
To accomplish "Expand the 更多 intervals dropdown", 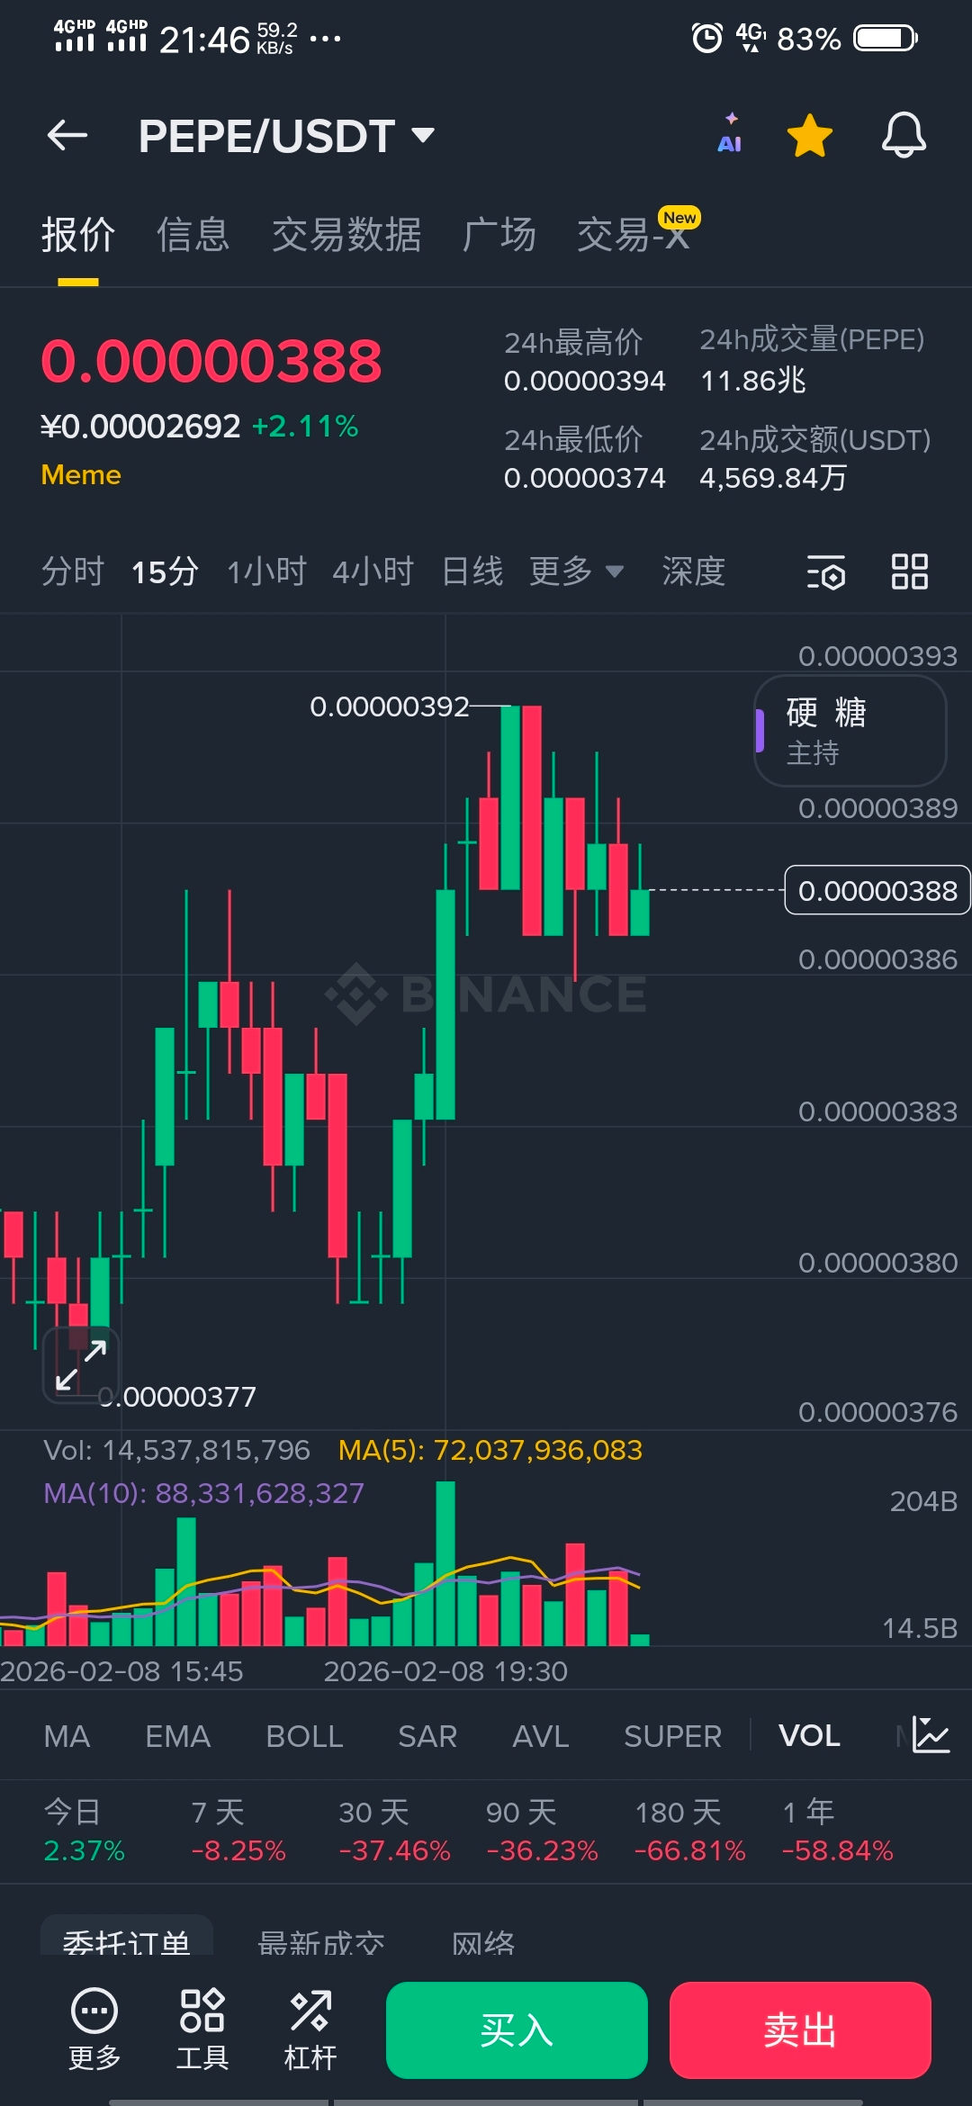I will [x=576, y=571].
